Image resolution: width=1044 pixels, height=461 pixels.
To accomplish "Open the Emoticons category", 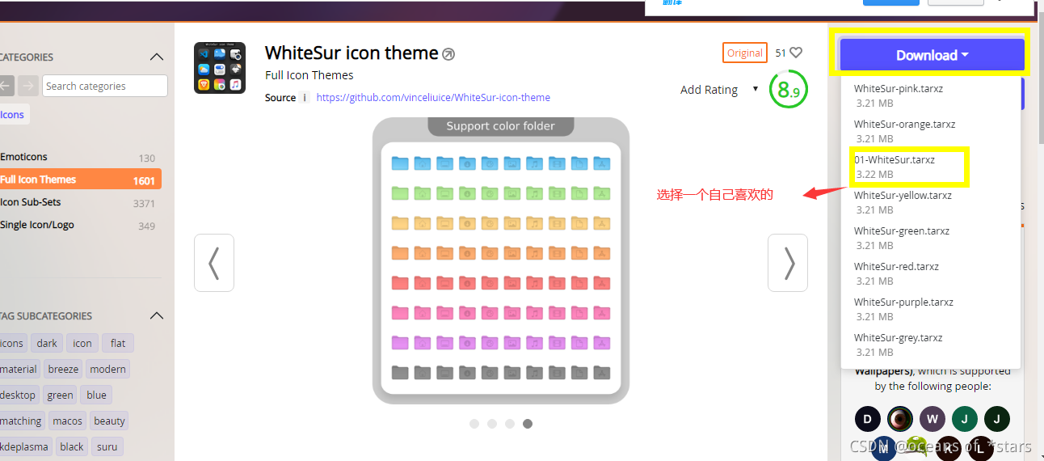I will point(78,157).
